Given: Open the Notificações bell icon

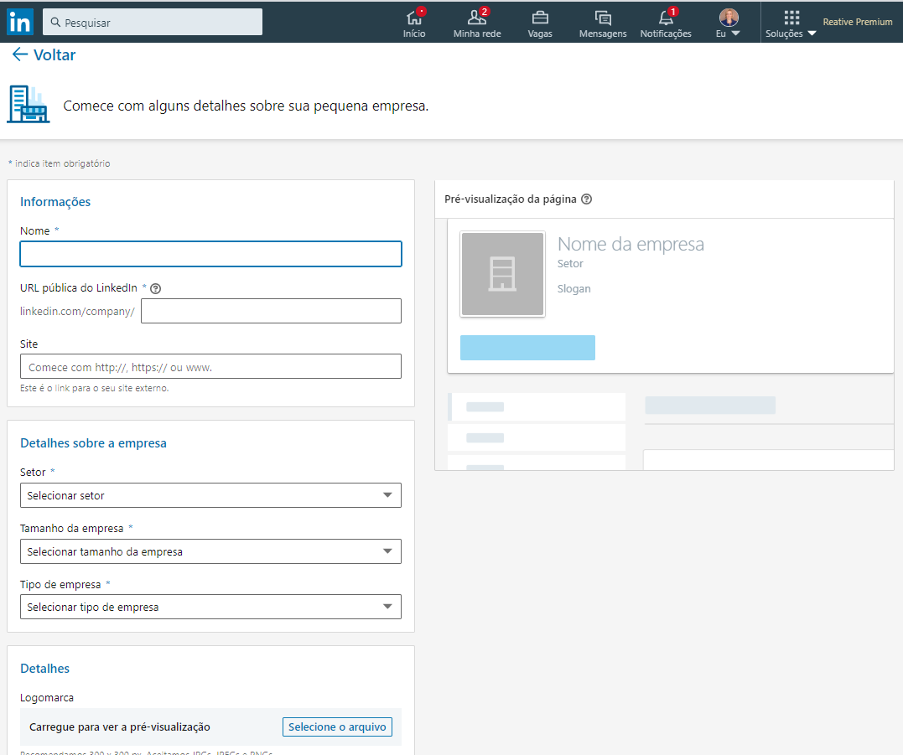Looking at the screenshot, I should [x=666, y=18].
